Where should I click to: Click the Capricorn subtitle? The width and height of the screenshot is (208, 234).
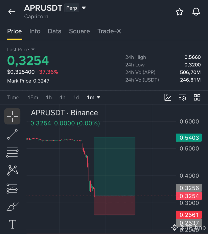pyautogui.click(x=36, y=17)
